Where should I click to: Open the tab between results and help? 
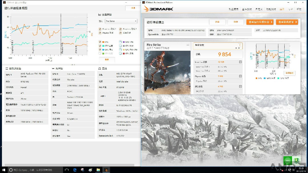[x=291, y=9]
